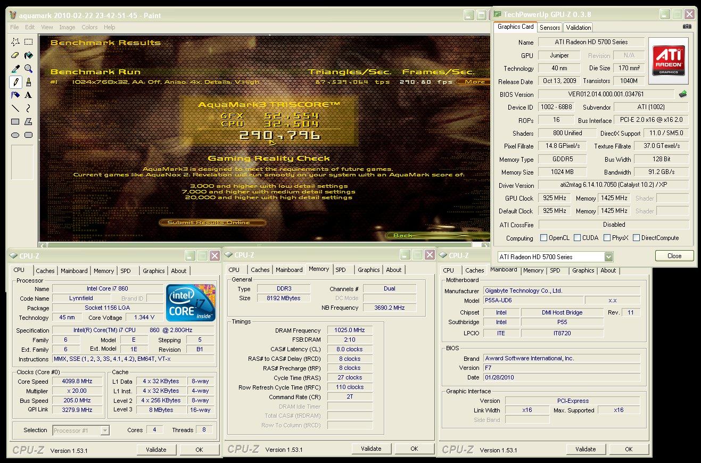Click the BIOS Version field VER012.014.000.001.034761
Image resolution: width=701 pixels, height=463 pixels.
[606, 94]
